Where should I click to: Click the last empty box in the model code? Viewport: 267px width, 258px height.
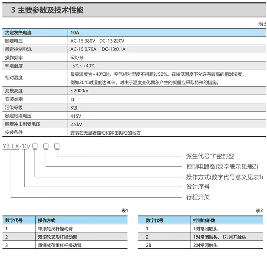[x=57, y=146]
